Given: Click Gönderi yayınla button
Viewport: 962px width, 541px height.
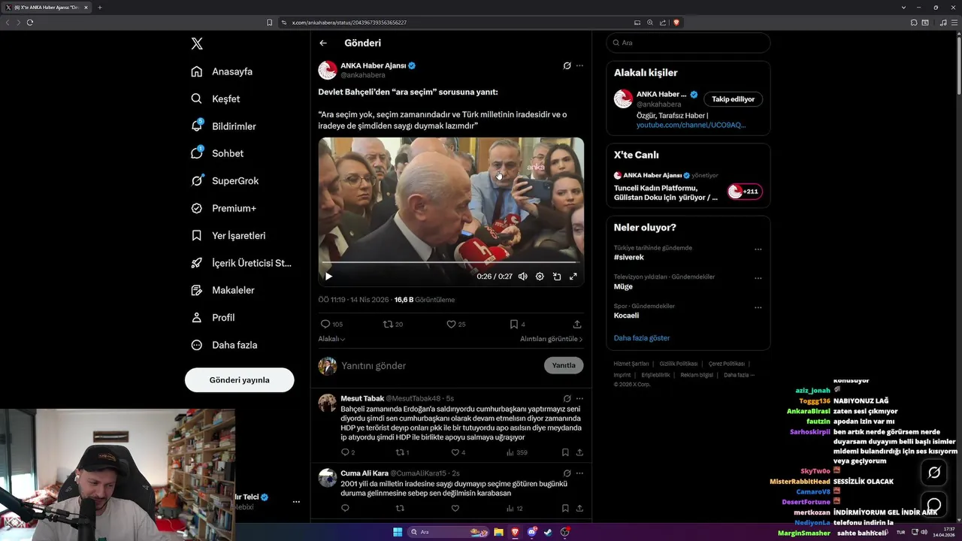Looking at the screenshot, I should coord(239,379).
